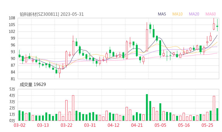Click the 99 price axis label
Screen dimensions: 222x132
click(13, 38)
